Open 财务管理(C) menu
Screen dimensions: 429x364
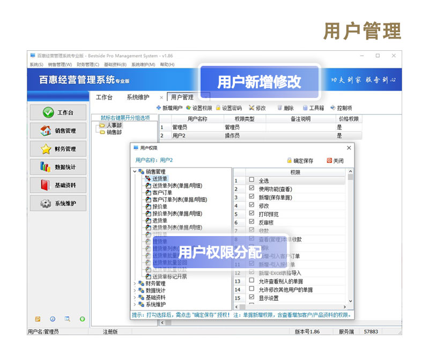88,64
